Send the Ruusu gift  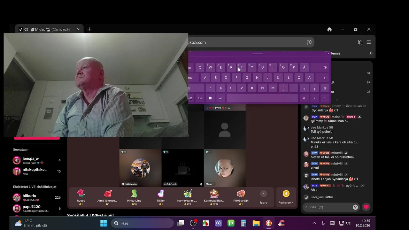tap(81, 197)
